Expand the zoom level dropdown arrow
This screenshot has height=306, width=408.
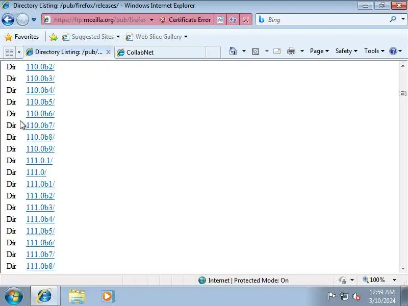click(x=394, y=280)
